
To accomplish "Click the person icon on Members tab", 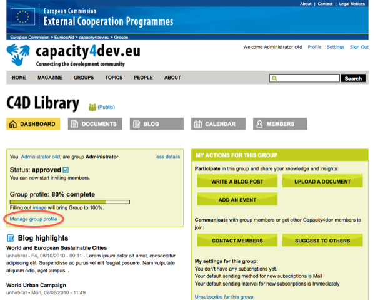I will click(259, 124).
